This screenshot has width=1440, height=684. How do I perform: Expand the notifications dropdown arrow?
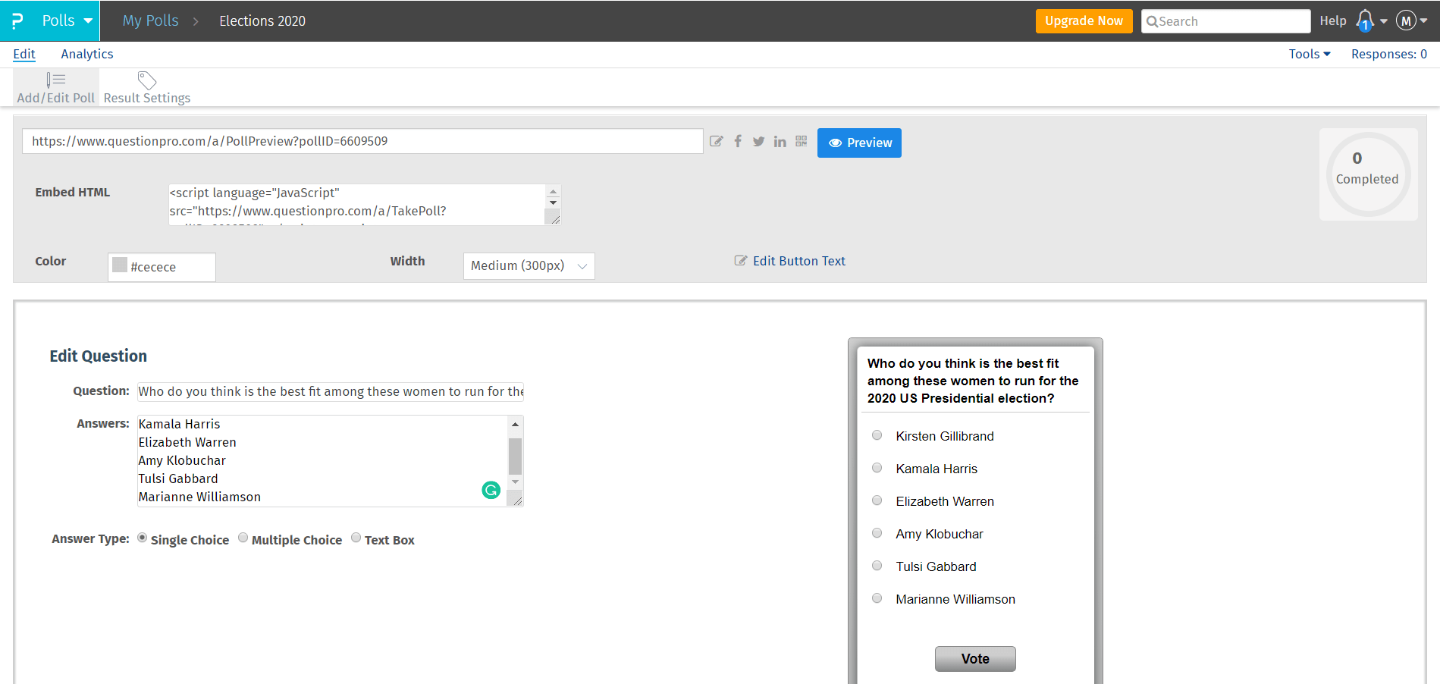[1384, 21]
